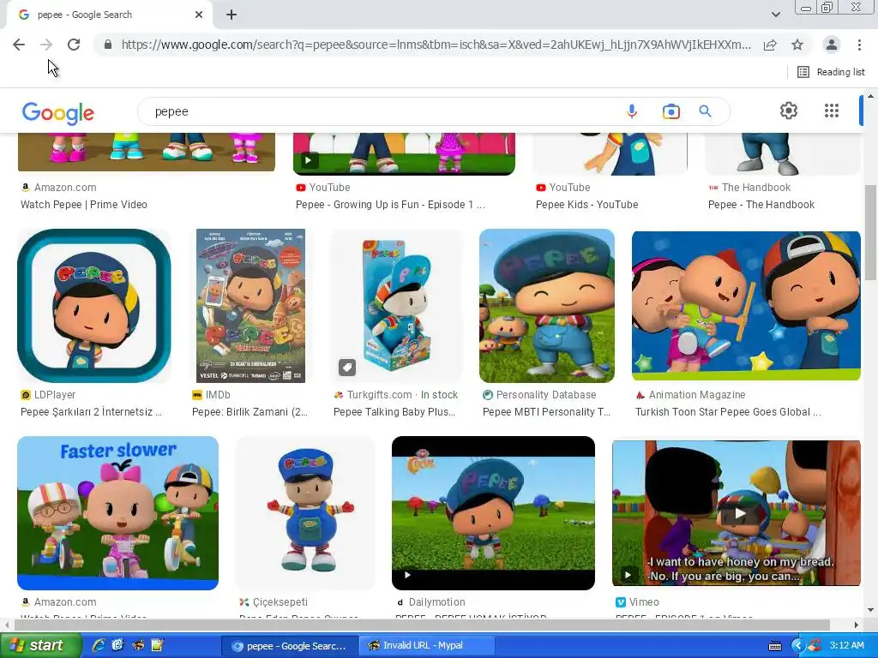The image size is (878, 658).
Task: Open Turkish Toon Star Pepee Goes Global link
Action: 728,412
